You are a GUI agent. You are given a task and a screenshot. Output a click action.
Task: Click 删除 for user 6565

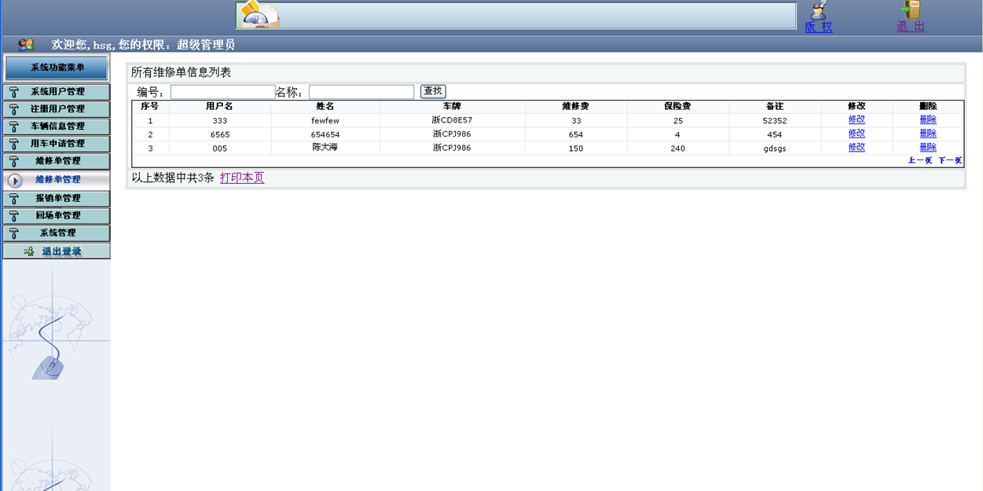click(x=928, y=134)
